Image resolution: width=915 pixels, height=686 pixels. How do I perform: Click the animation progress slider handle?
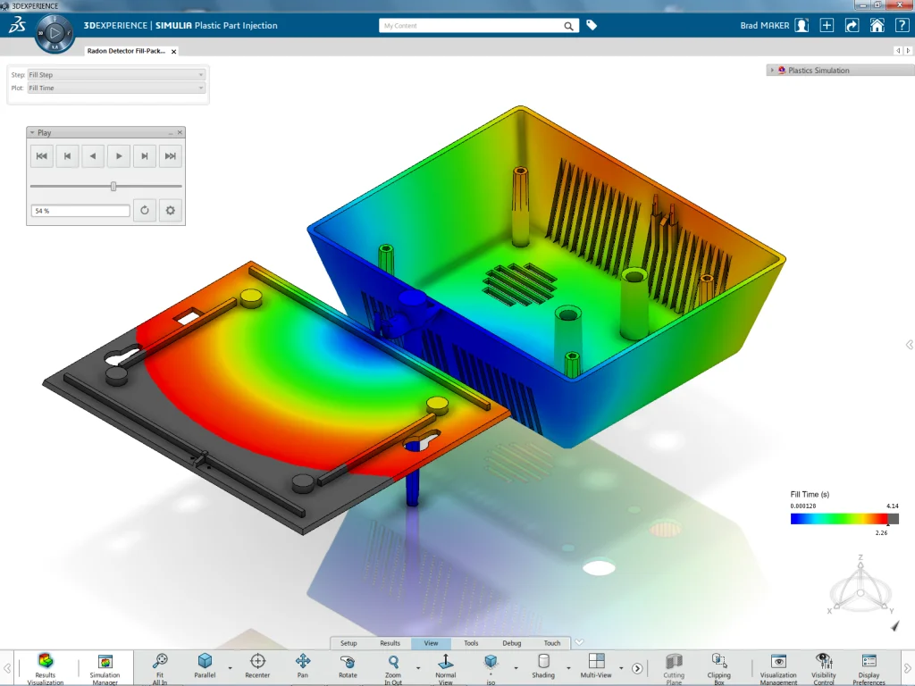[113, 186]
